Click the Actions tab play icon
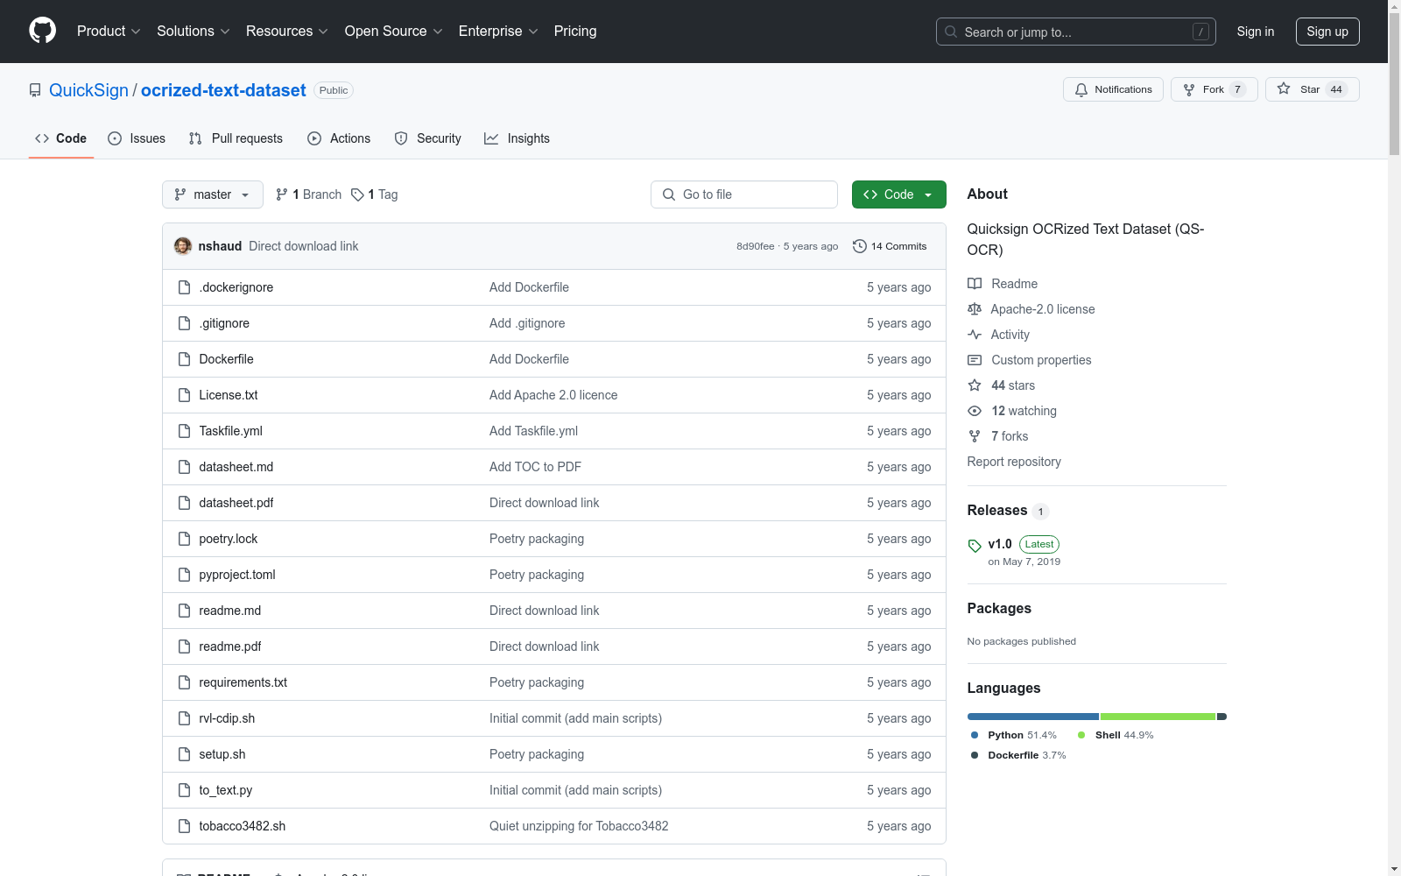Image resolution: width=1401 pixels, height=876 pixels. (314, 138)
